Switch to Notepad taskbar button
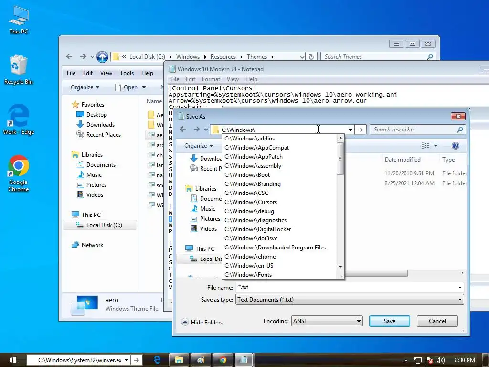 [244, 360]
